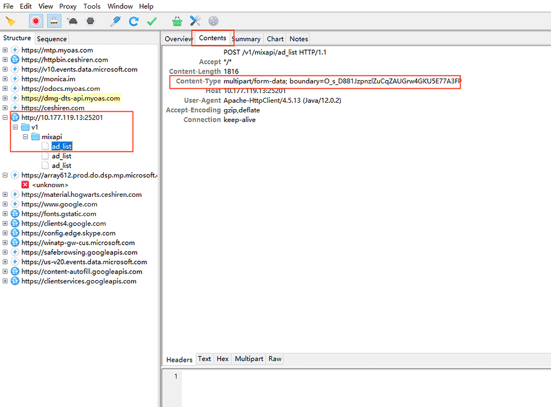Toggle the red Record button
This screenshot has height=407, width=551.
pyautogui.click(x=36, y=22)
